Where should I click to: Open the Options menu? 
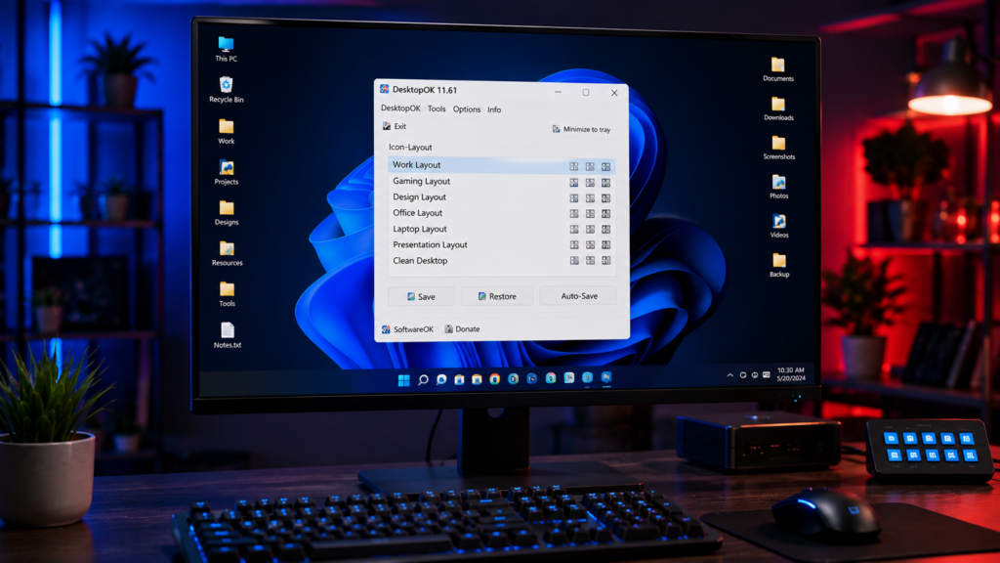(466, 109)
